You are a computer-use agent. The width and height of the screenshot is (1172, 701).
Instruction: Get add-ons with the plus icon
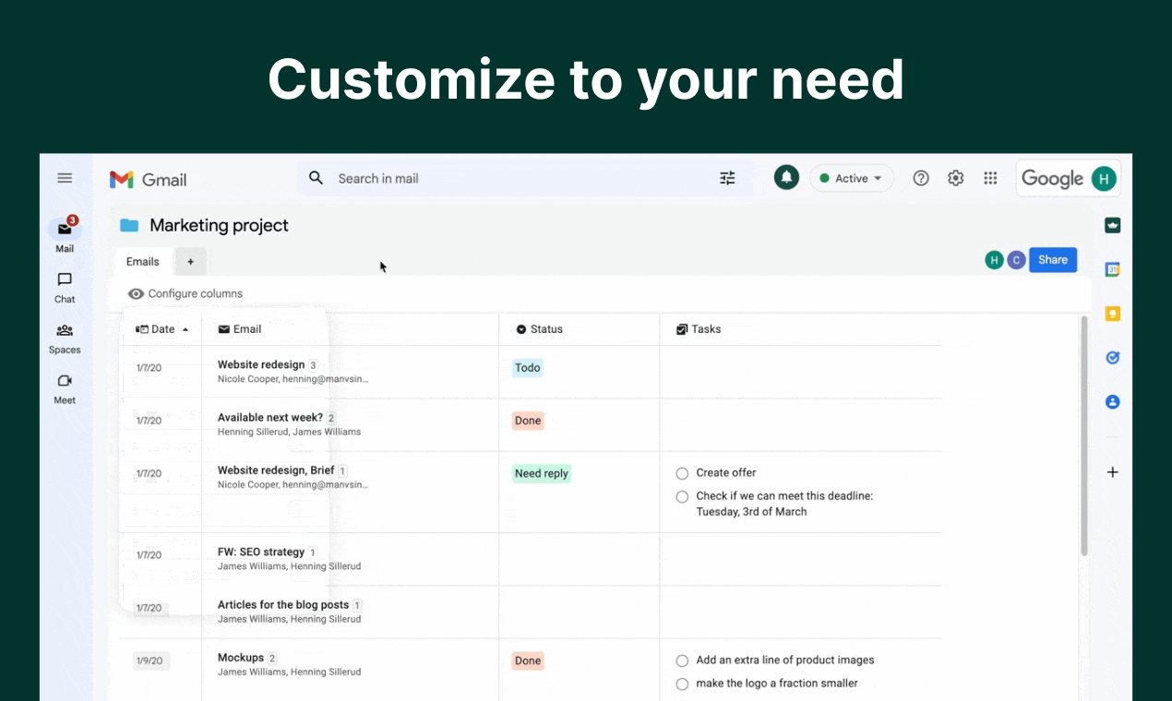(1112, 472)
